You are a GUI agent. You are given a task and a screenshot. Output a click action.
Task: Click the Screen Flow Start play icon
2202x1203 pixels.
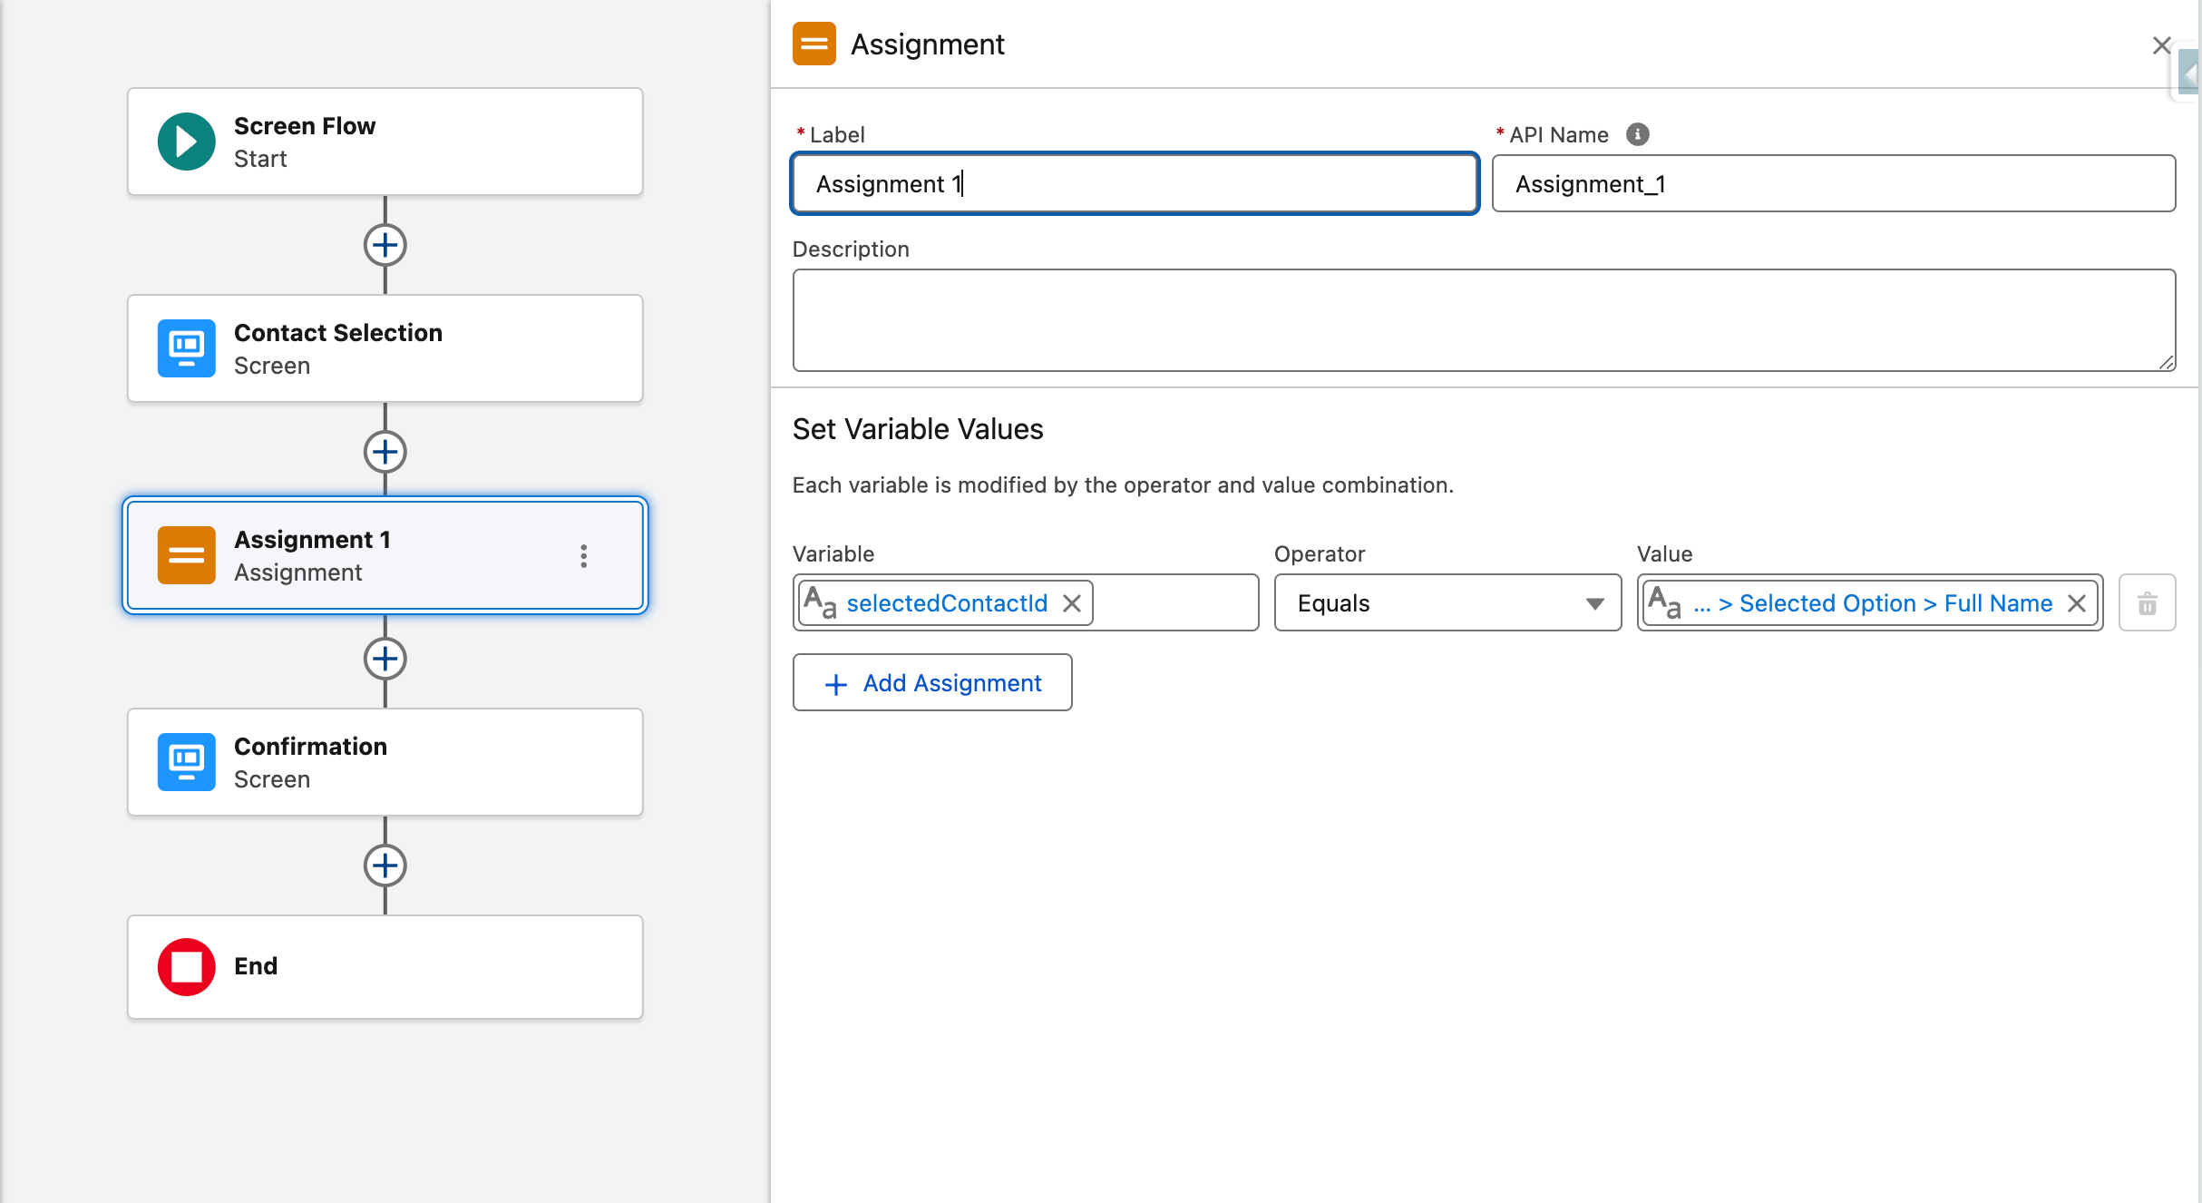coord(186,142)
